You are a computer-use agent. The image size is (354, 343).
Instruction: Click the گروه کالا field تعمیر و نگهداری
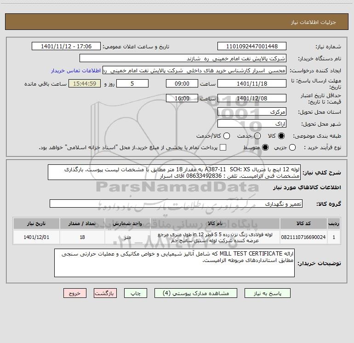[x=176, y=203]
